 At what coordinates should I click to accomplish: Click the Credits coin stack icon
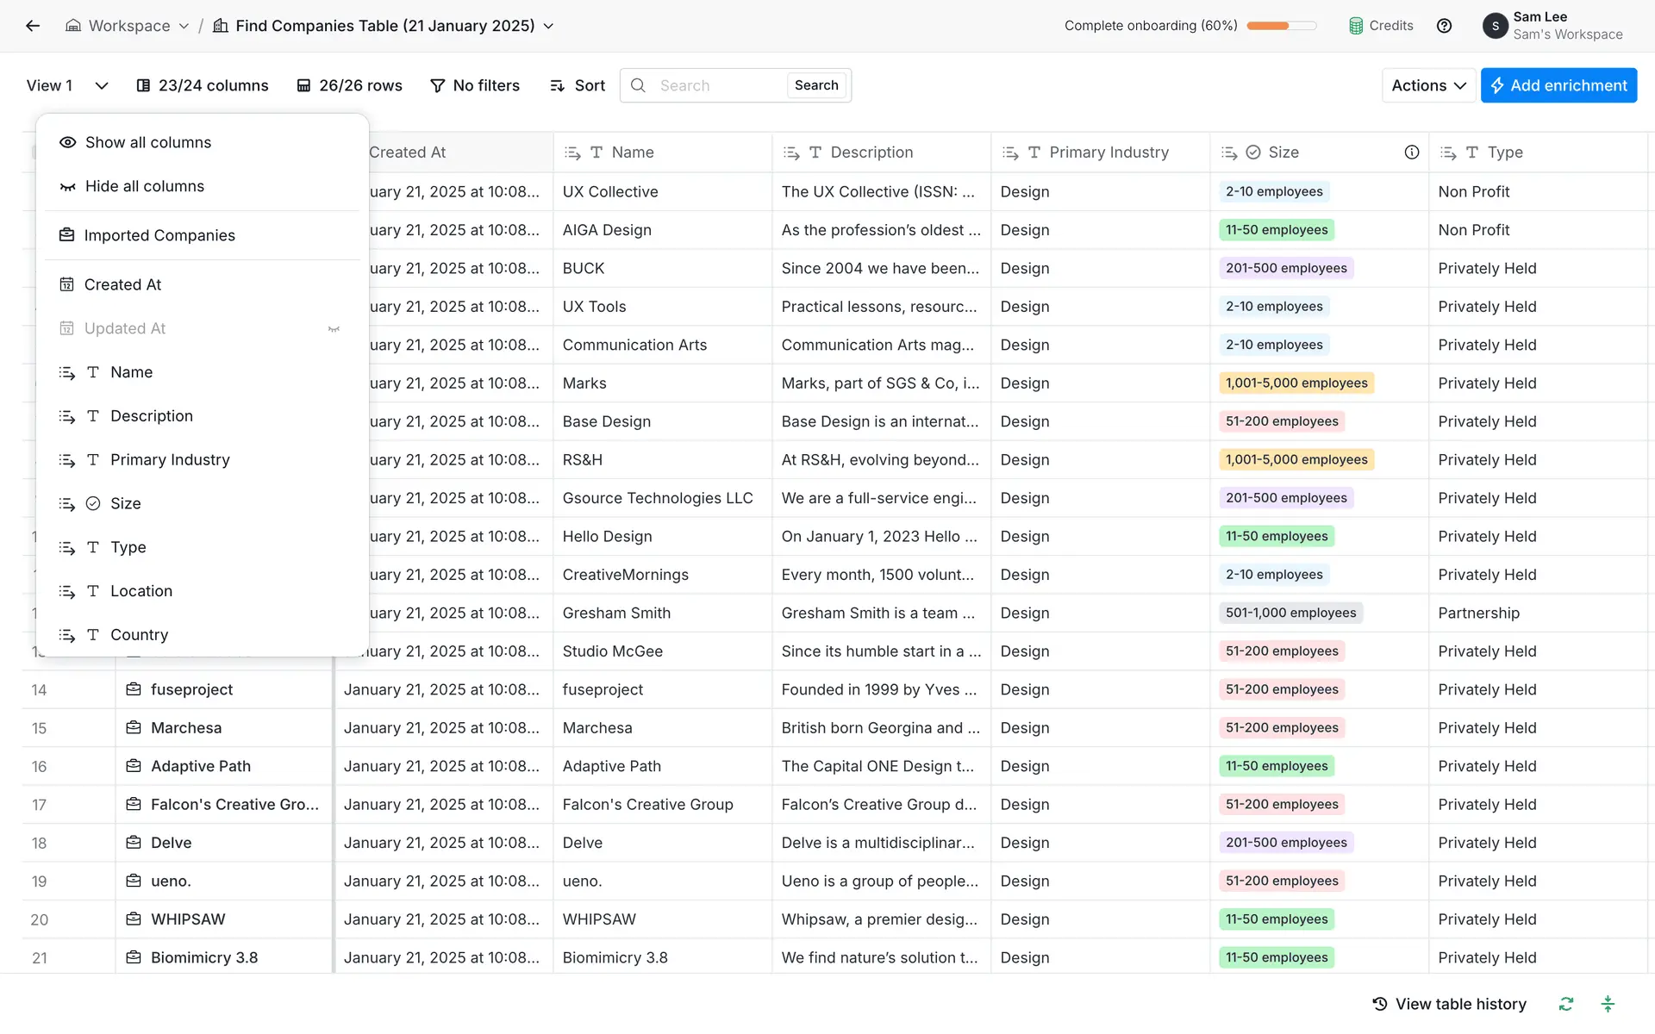click(1356, 26)
